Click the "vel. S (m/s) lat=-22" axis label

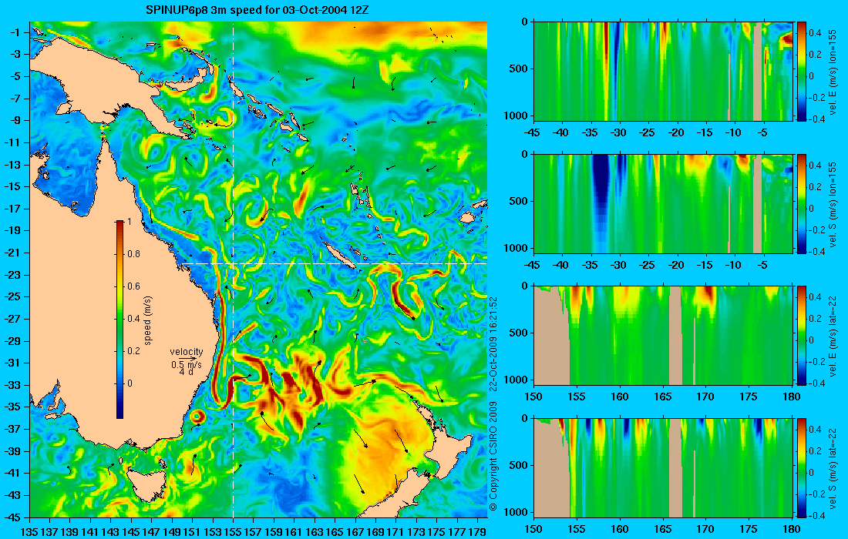coord(833,468)
